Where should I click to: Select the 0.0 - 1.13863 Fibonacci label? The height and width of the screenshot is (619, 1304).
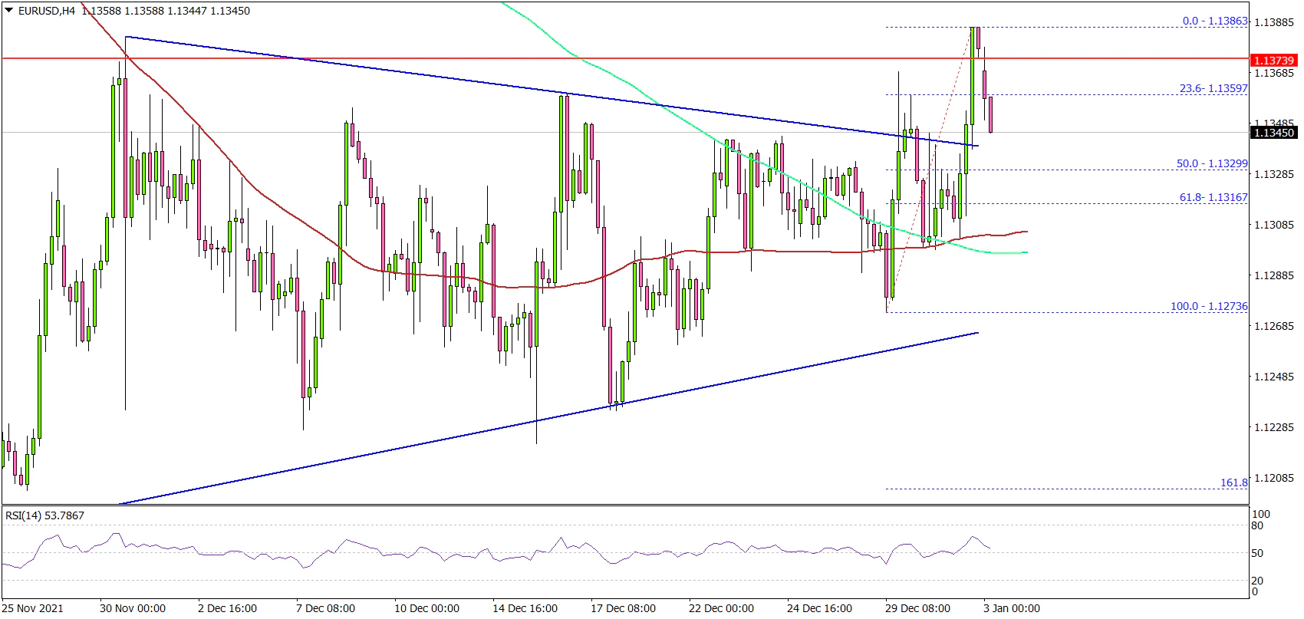tap(1215, 21)
